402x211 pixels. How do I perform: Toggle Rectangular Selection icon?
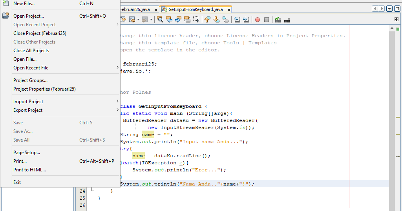pos(196,20)
